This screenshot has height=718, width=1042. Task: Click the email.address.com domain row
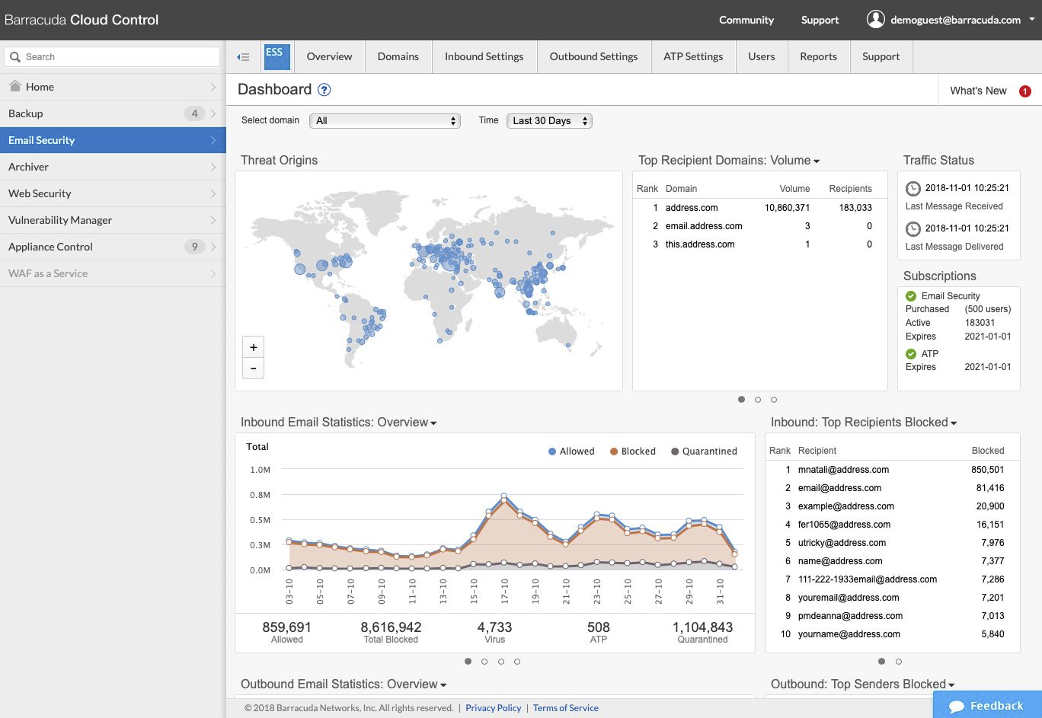(760, 226)
